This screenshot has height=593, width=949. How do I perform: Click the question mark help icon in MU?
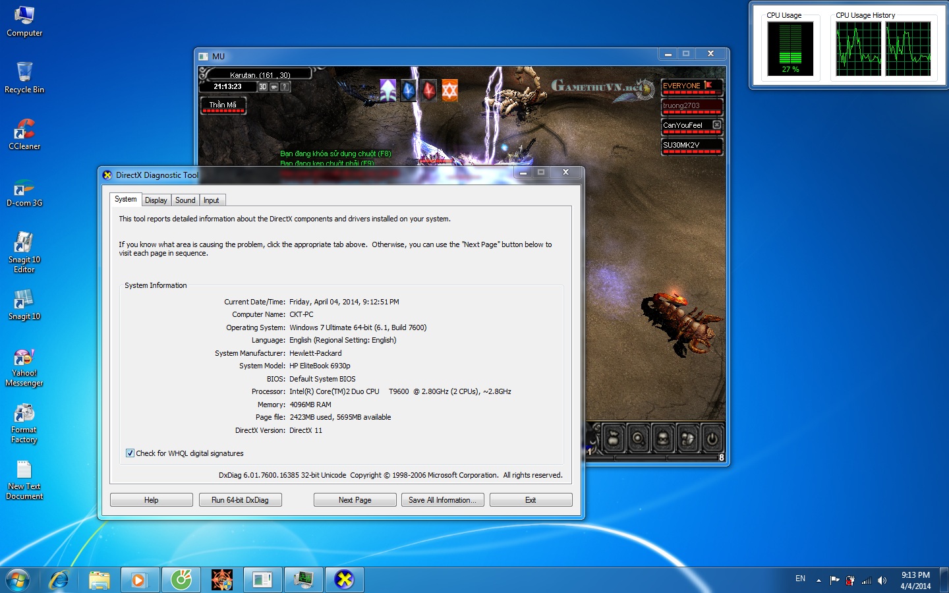point(285,86)
